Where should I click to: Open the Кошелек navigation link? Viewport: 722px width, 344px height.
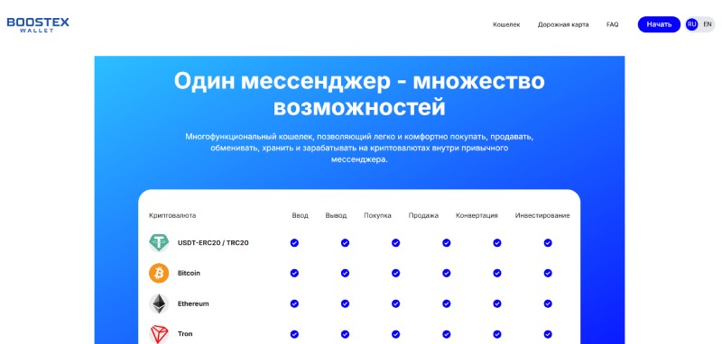point(506,25)
